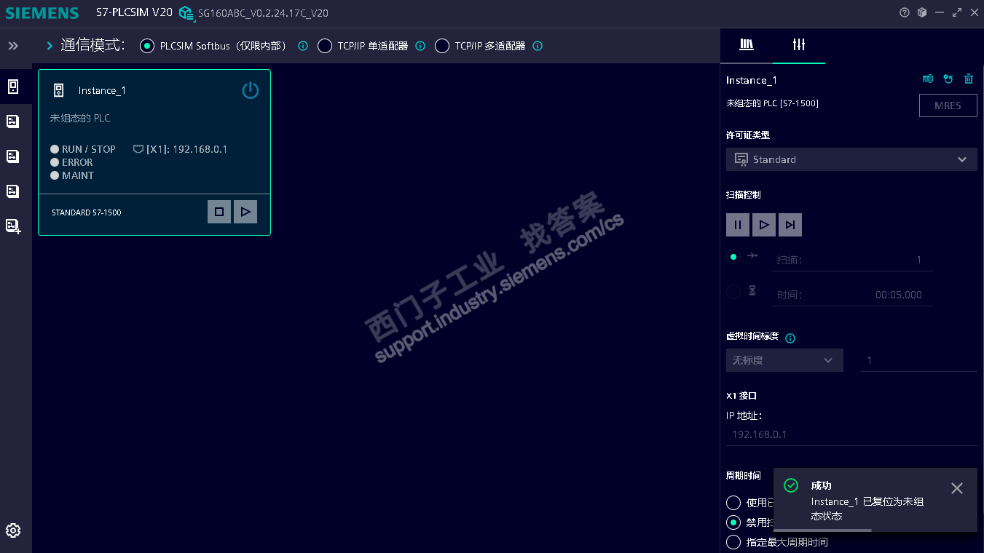The width and height of the screenshot is (984, 553).
Task: Click the 成功 notification message text
Action: coord(867,509)
